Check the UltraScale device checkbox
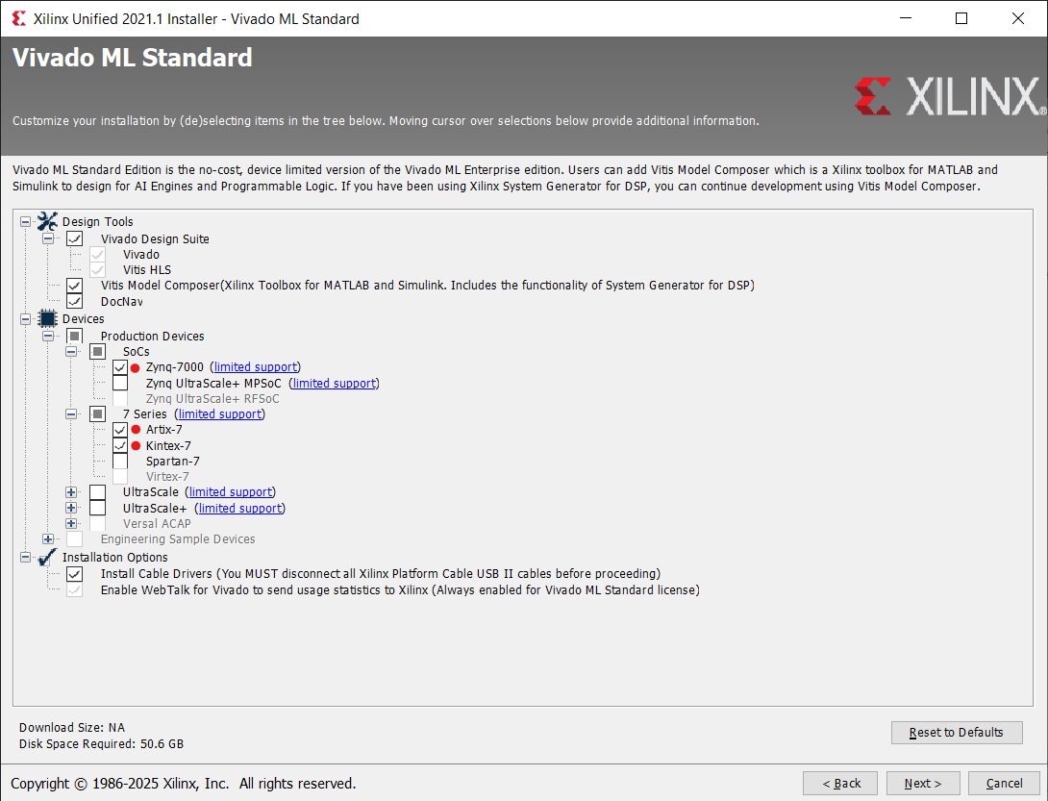1048x801 pixels. coord(97,492)
